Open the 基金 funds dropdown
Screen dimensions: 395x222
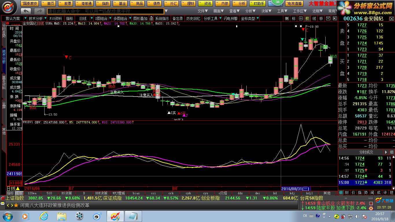tap(120, 3)
